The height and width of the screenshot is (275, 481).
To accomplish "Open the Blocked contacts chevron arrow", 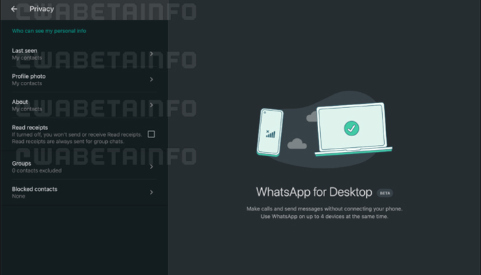I will [151, 192].
